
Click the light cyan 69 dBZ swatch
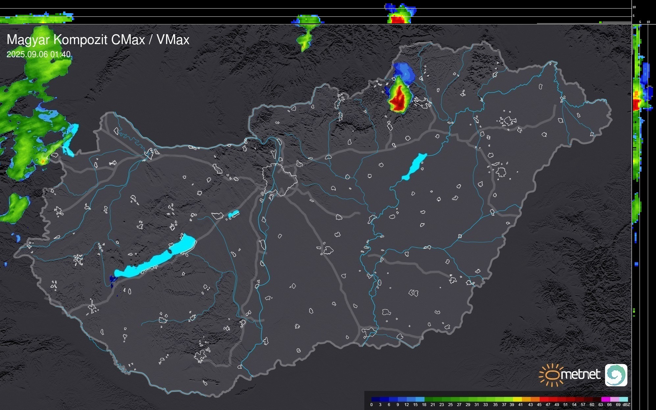[x=623, y=399]
